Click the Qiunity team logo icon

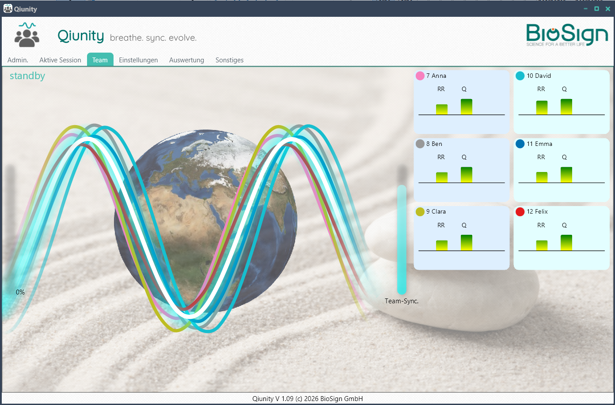tap(27, 35)
